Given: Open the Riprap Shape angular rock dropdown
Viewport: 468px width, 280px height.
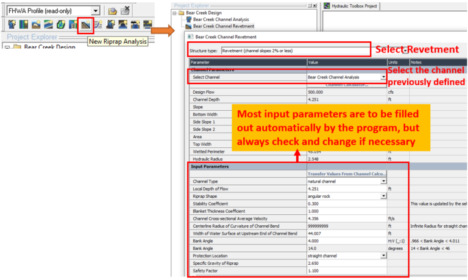Looking at the screenshot, I should point(383,197).
